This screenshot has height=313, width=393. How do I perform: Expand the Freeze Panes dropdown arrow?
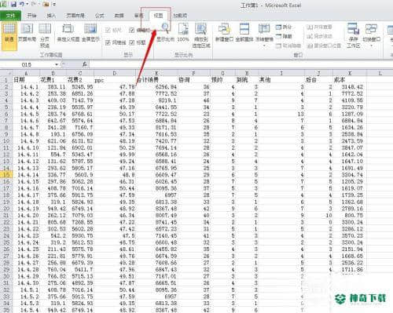[264, 46]
